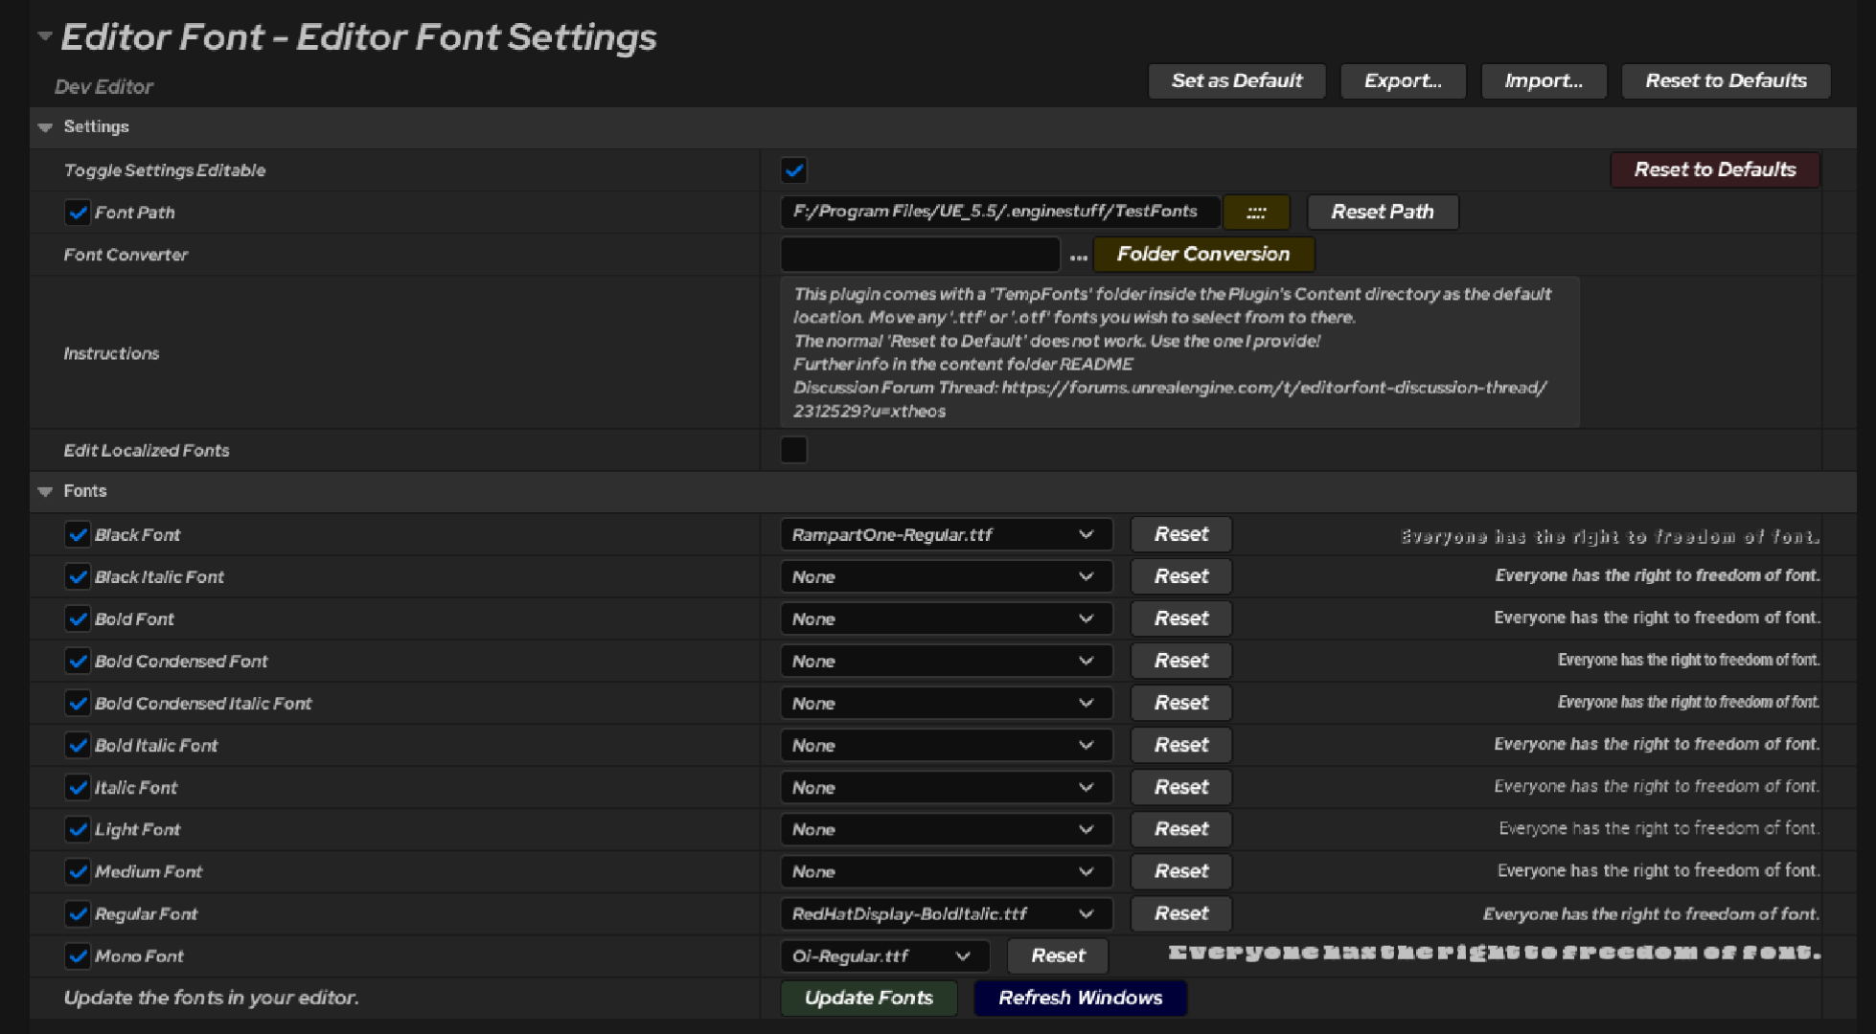Reset the Bold Italic Font selection
Image resolution: width=1876 pixels, height=1034 pixels.
click(1180, 745)
